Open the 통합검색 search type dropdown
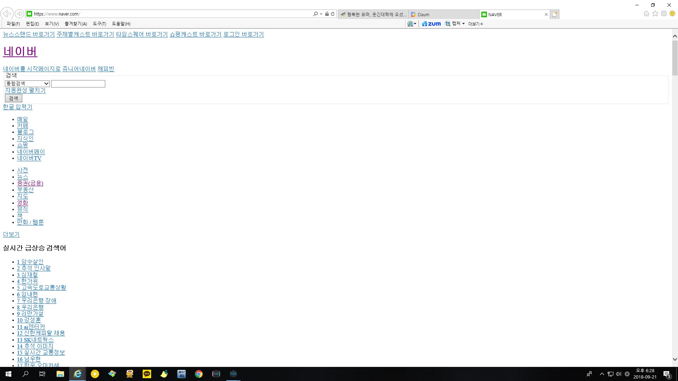The height and width of the screenshot is (381, 678). [x=27, y=84]
